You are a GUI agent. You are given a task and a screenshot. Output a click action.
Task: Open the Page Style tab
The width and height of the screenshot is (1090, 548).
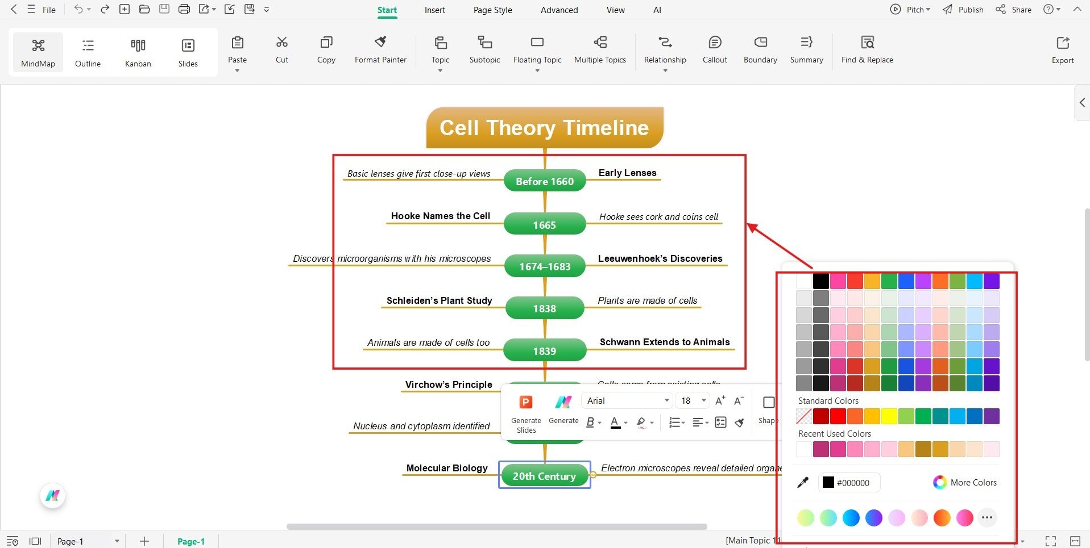click(x=492, y=10)
